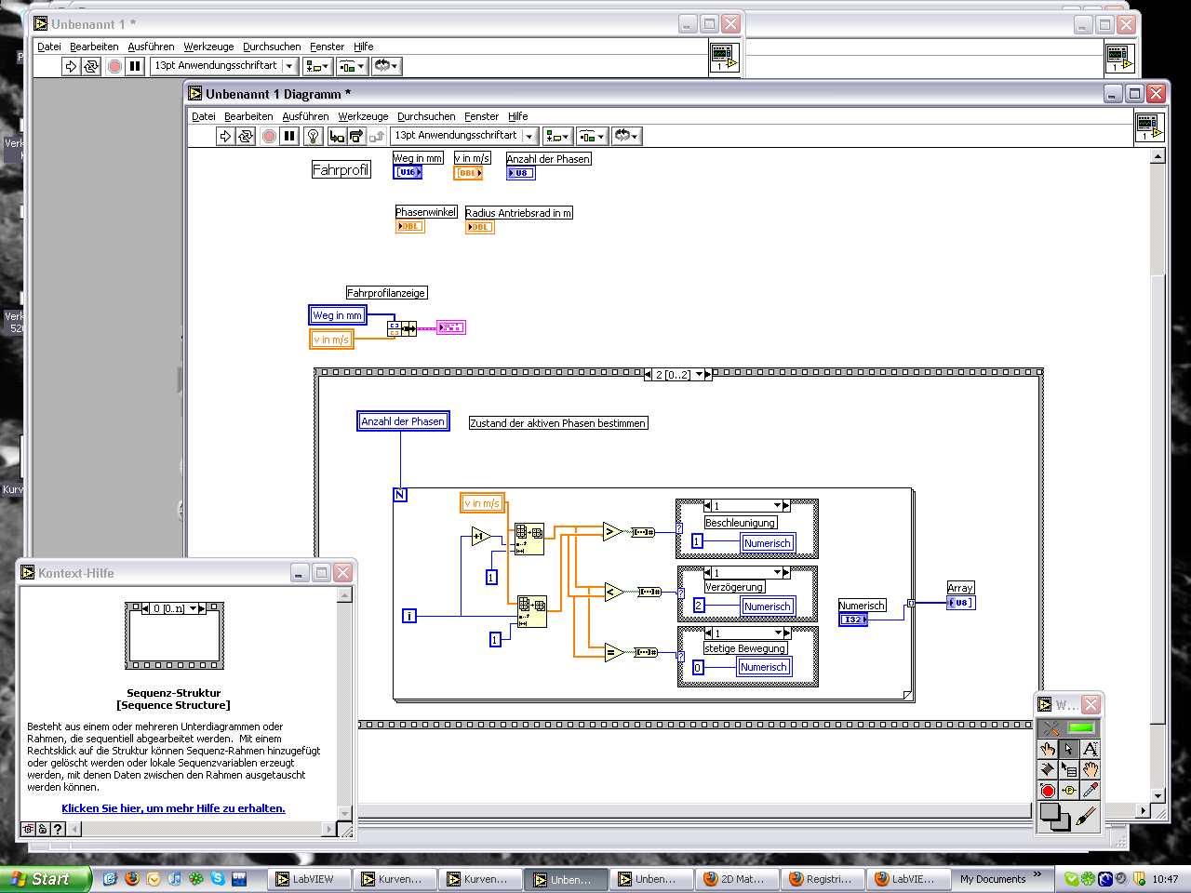Select the scroll hand tool in palette
This screenshot has width=1191, height=893.
[1090, 769]
